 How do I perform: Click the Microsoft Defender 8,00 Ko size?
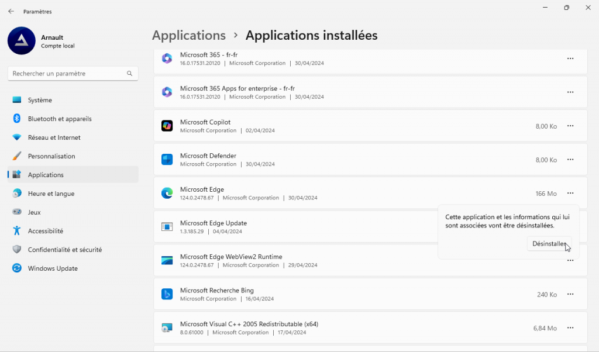click(x=546, y=160)
